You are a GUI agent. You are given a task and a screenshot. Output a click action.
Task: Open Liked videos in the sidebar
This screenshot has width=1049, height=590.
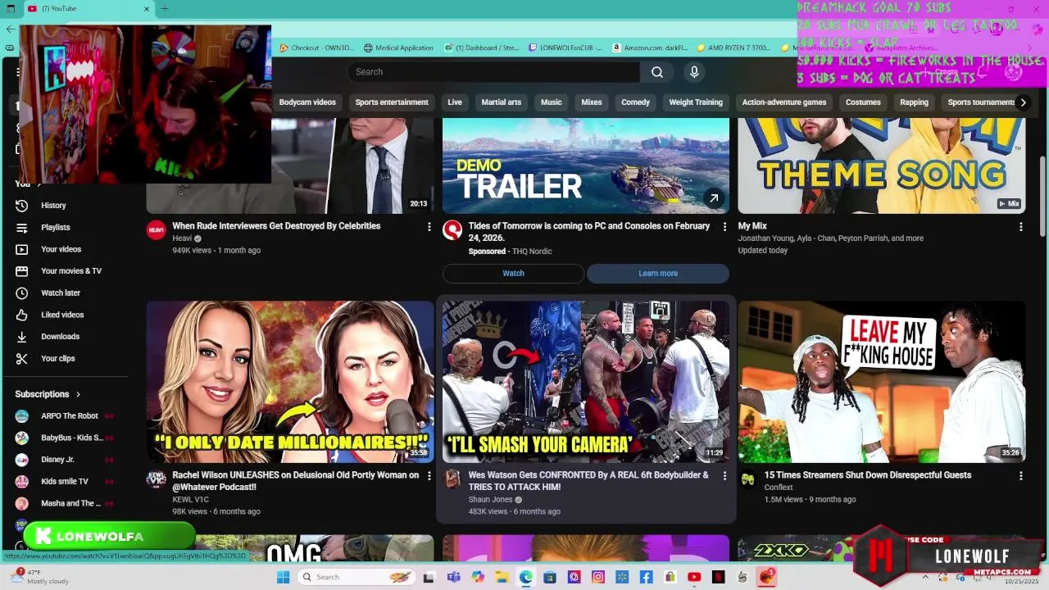point(62,315)
